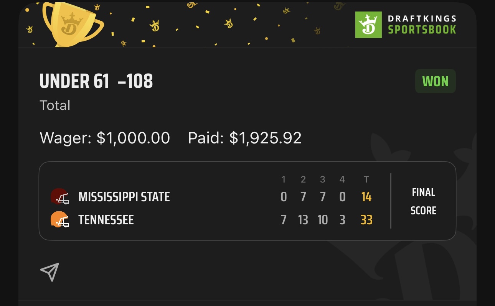Tap the green WON badge
The width and height of the screenshot is (495, 306).
coord(435,81)
